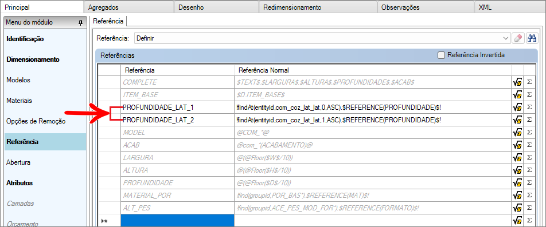Viewport: 546px width, 227px height.
Task: Click the findAt formula with index 1
Action: click(x=373, y=120)
